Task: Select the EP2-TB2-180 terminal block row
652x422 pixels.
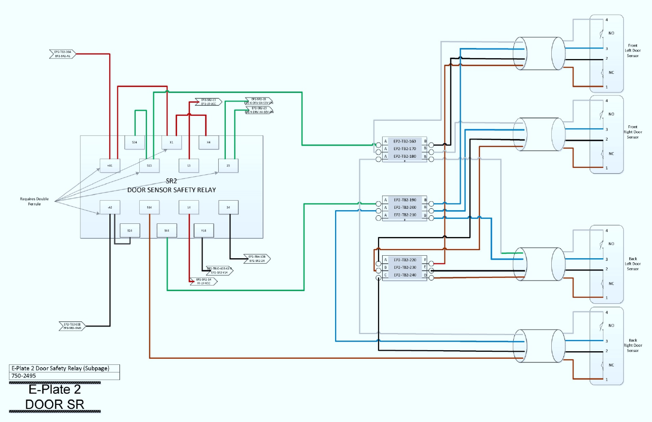Action: [404, 157]
